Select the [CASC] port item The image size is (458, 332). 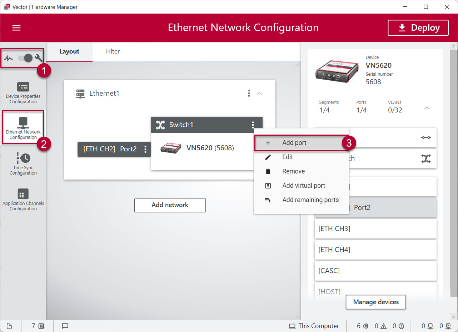(x=375, y=271)
